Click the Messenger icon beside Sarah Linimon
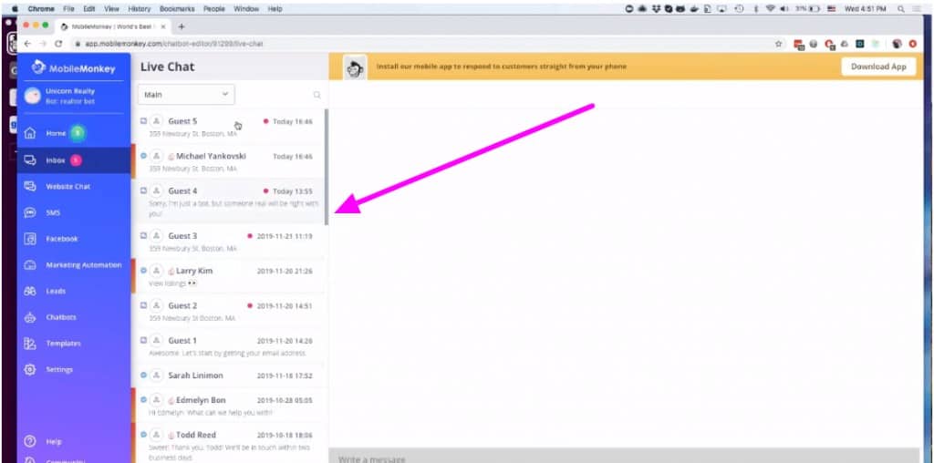This screenshot has width=934, height=463. click(x=143, y=376)
